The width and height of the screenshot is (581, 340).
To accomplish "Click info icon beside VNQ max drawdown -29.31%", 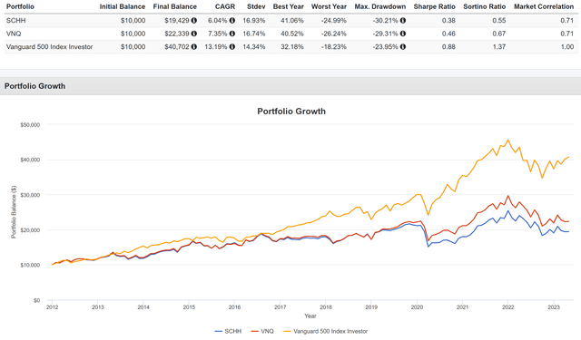I will (403, 34).
